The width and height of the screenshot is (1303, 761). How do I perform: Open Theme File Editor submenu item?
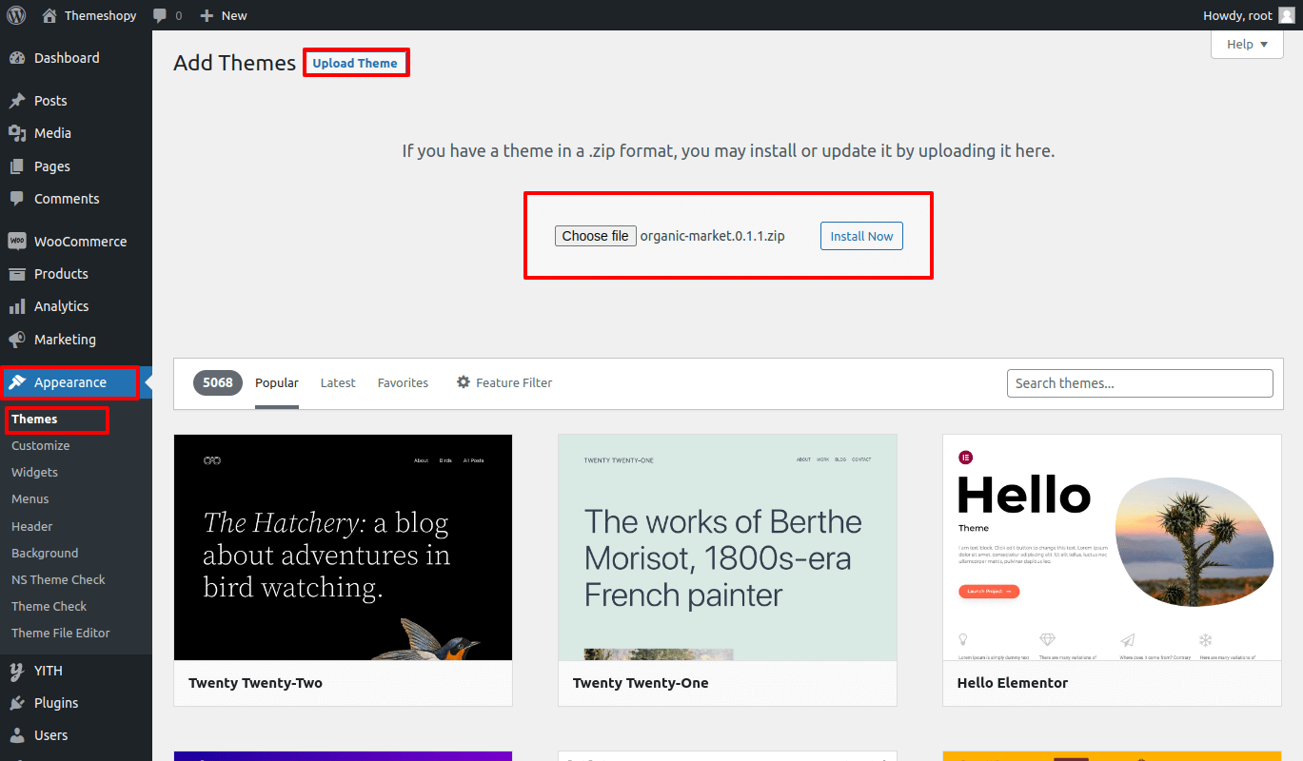(61, 633)
